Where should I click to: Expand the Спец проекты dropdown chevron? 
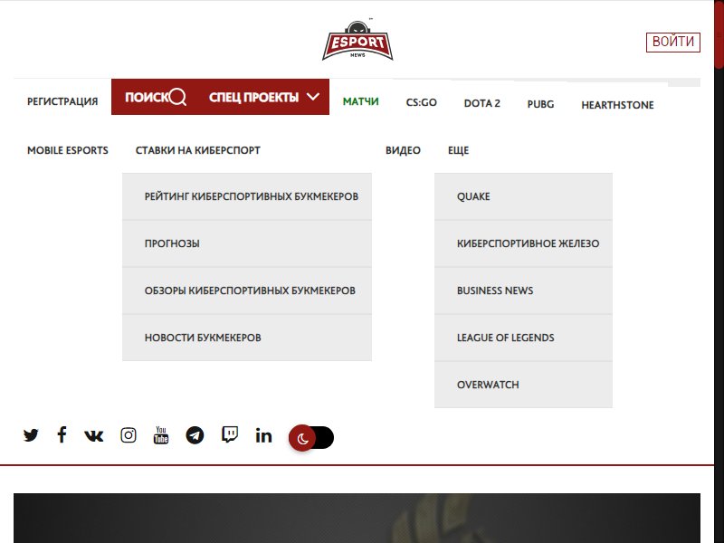point(313,97)
